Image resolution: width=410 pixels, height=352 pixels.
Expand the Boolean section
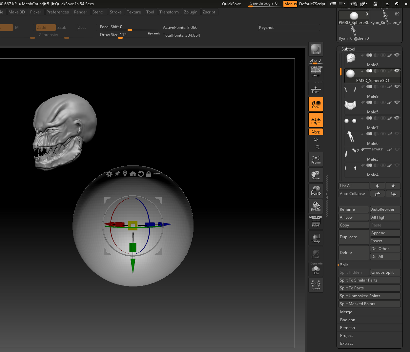(347, 320)
